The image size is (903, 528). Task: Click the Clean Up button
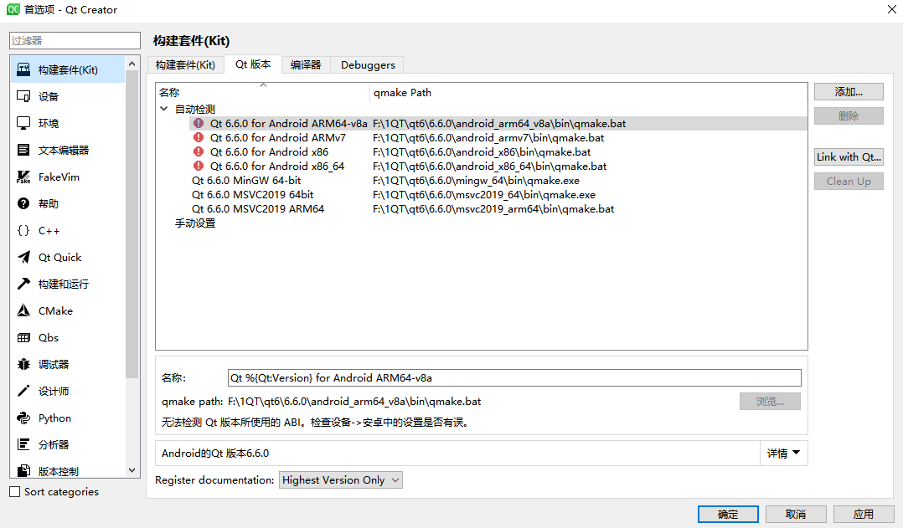849,182
